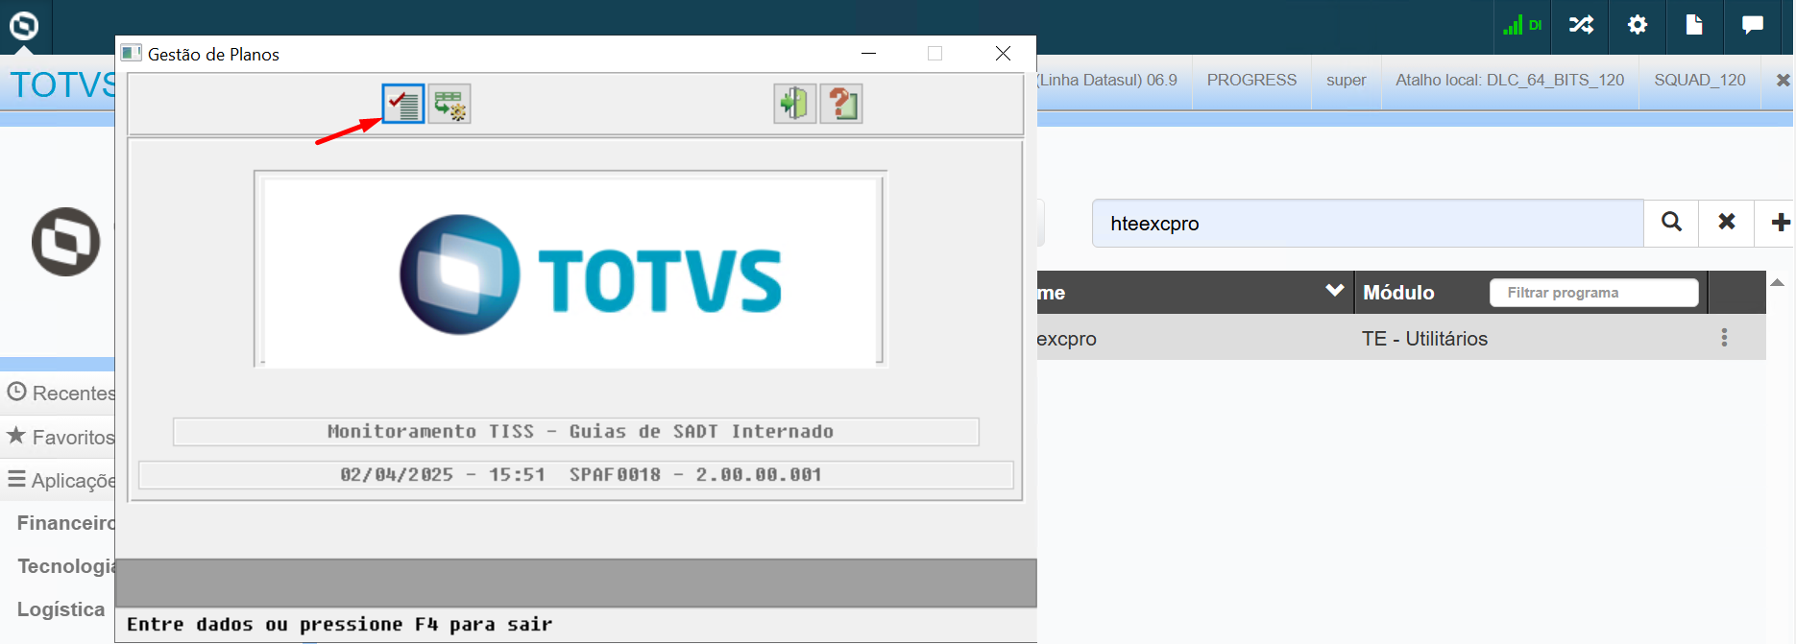Click the large dark TOTVS circle logo on left
Screen dimensions: 1796x644
tap(65, 242)
